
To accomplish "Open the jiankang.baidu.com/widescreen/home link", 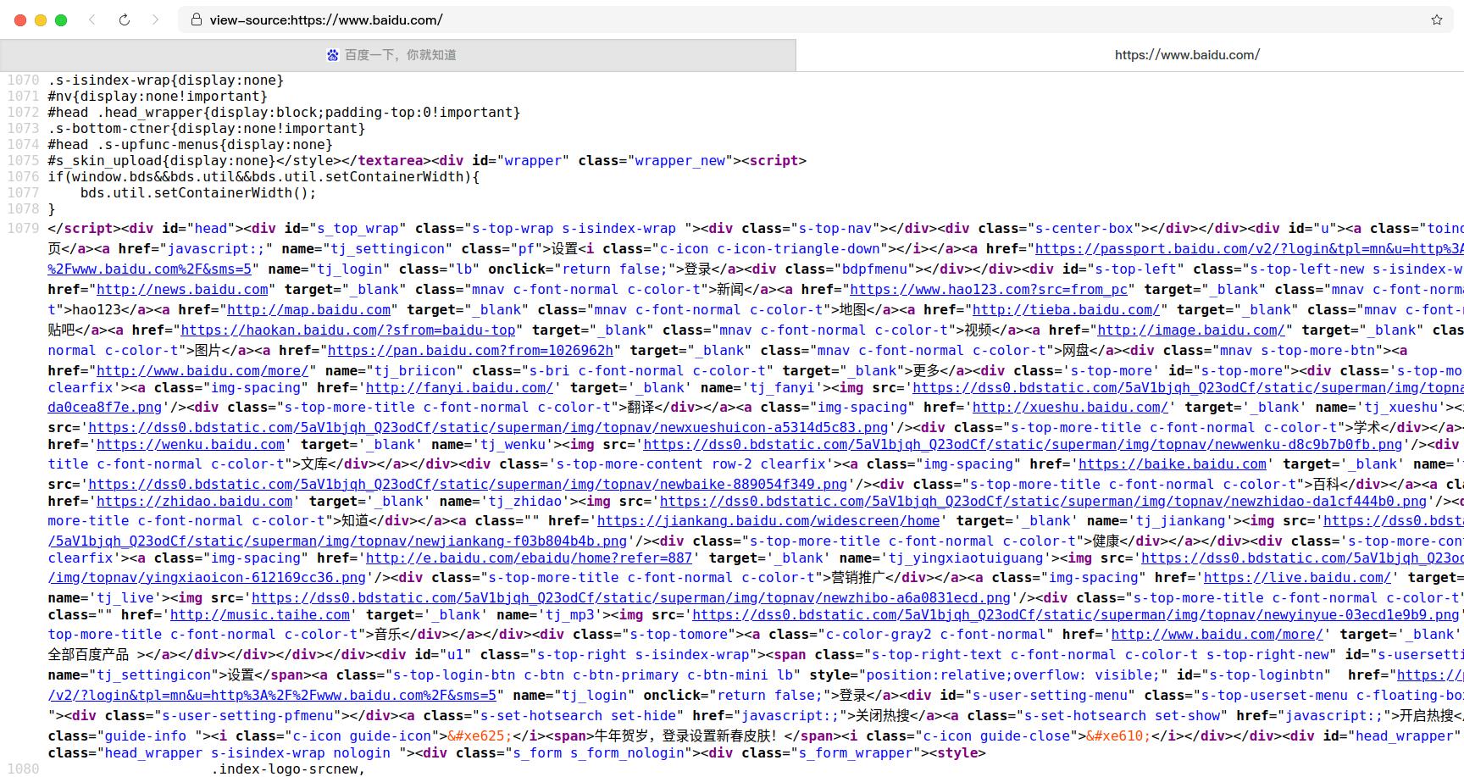I will 768,520.
